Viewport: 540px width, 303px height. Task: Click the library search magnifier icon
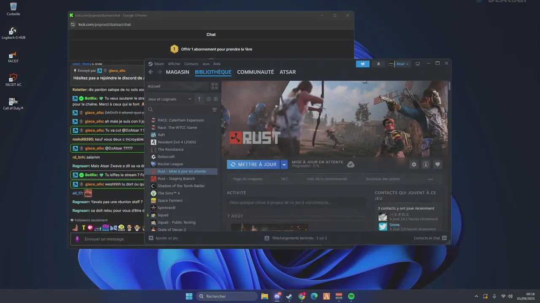151,109
